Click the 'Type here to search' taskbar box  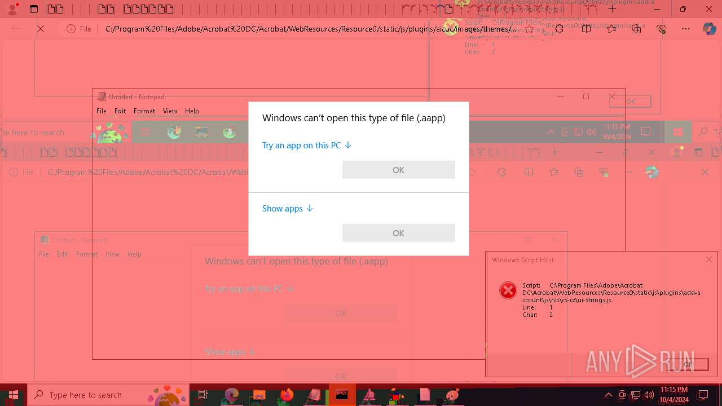click(x=107, y=395)
